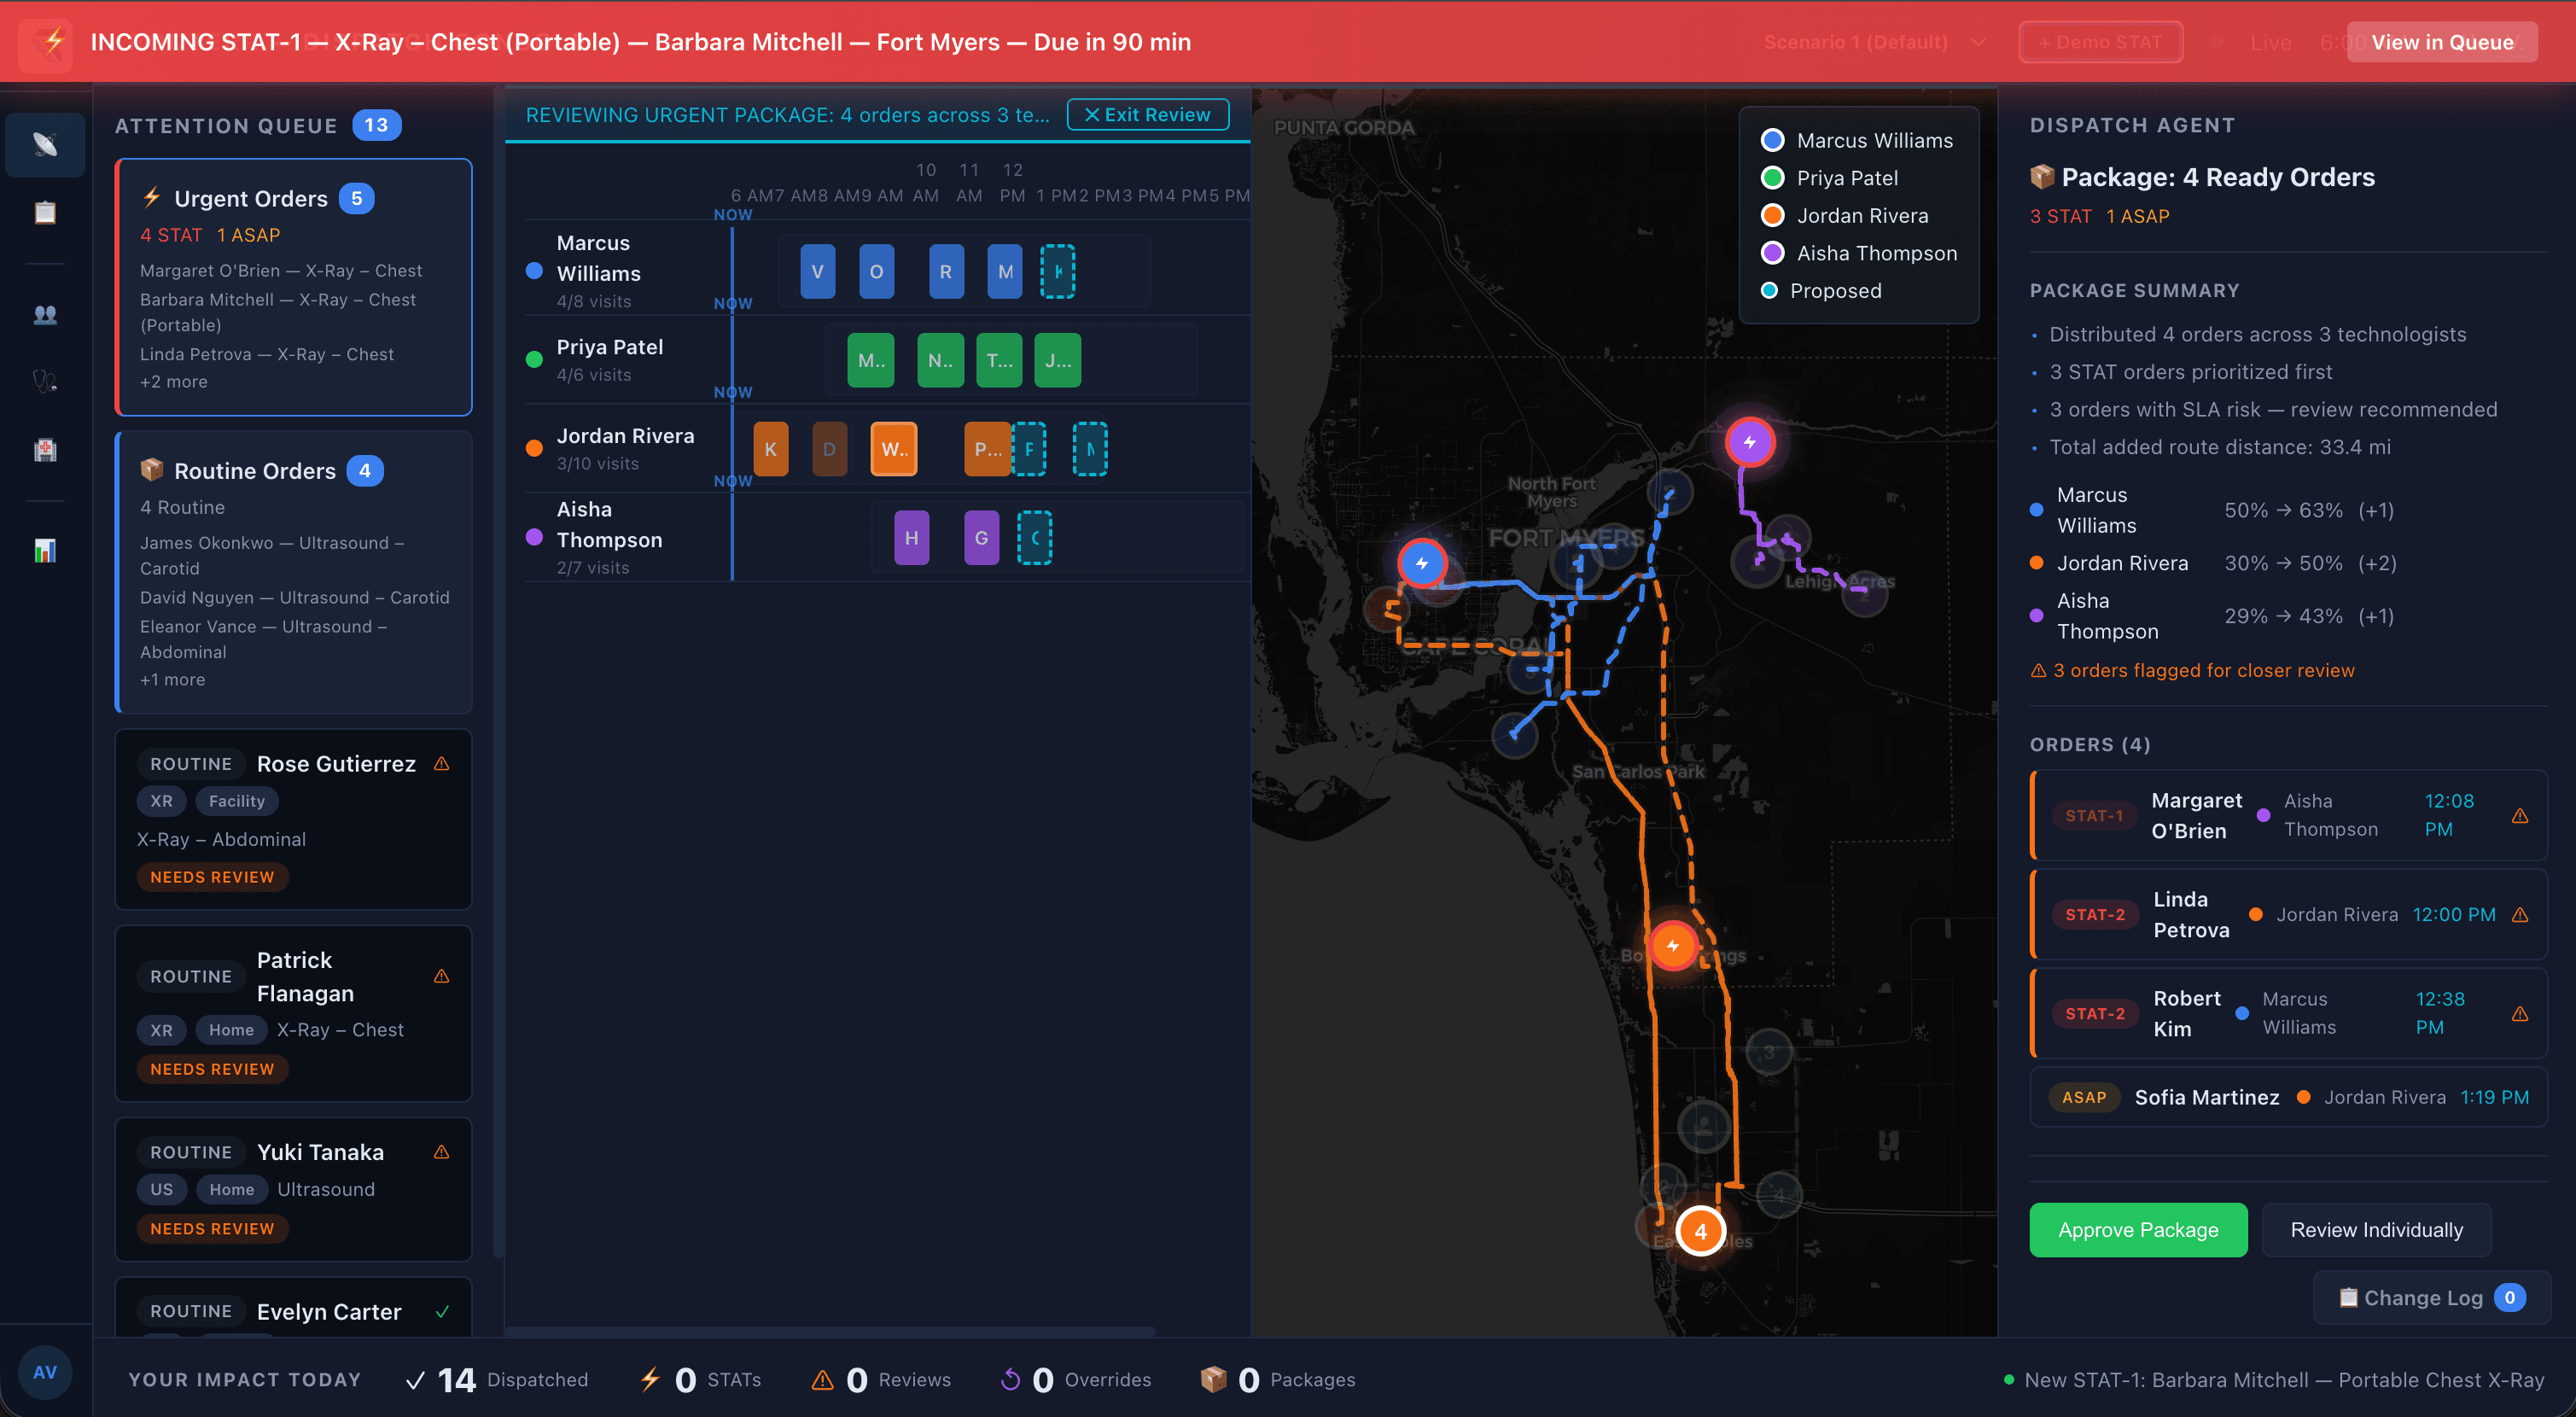Select the stethoscope icon in sidebar
Screen dimensions: 2576x1417
[x=45, y=380]
